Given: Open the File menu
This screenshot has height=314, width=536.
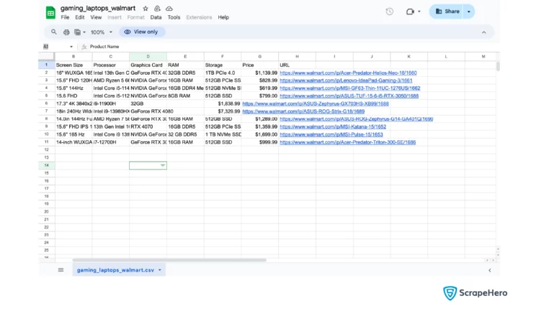Looking at the screenshot, I should (65, 17).
